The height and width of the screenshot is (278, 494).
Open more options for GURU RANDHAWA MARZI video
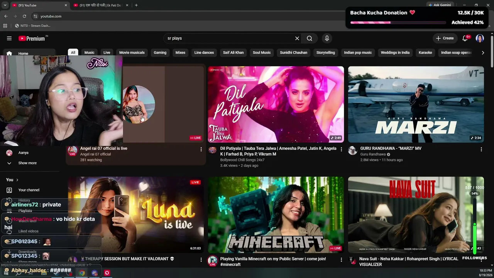(x=481, y=149)
